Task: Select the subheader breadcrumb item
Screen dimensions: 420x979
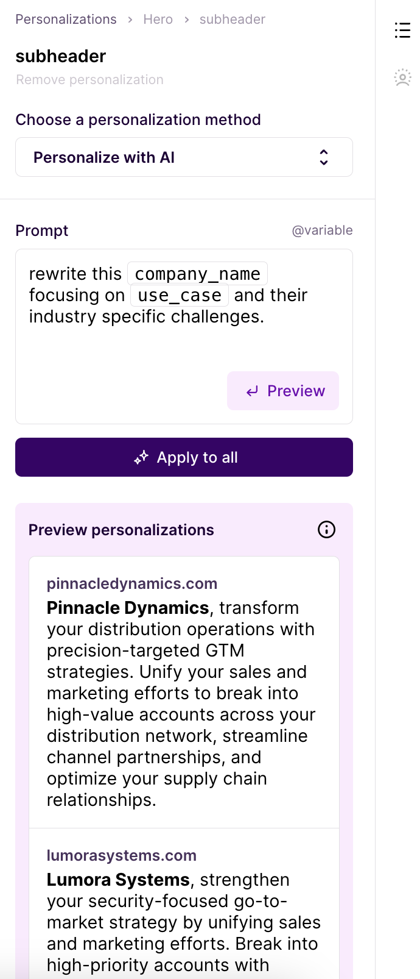Action: (233, 20)
